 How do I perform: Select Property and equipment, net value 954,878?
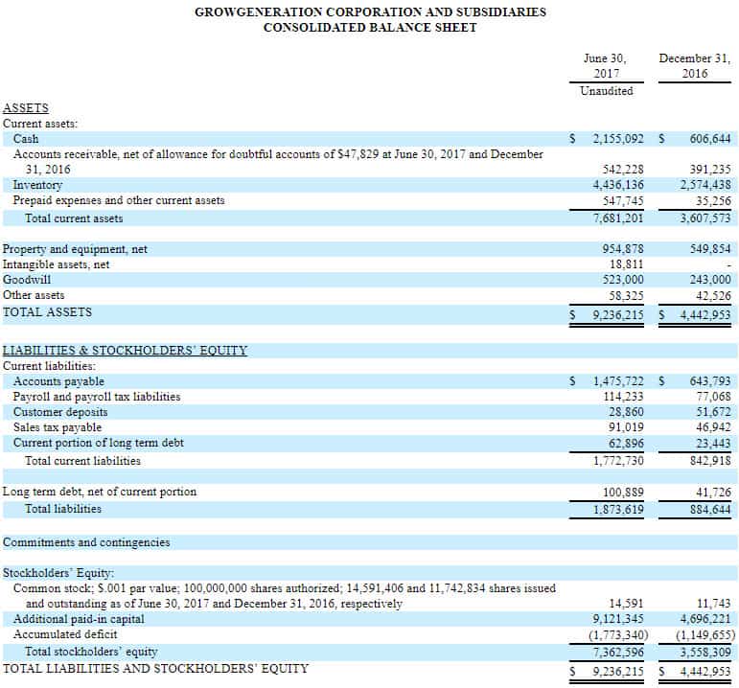point(623,249)
